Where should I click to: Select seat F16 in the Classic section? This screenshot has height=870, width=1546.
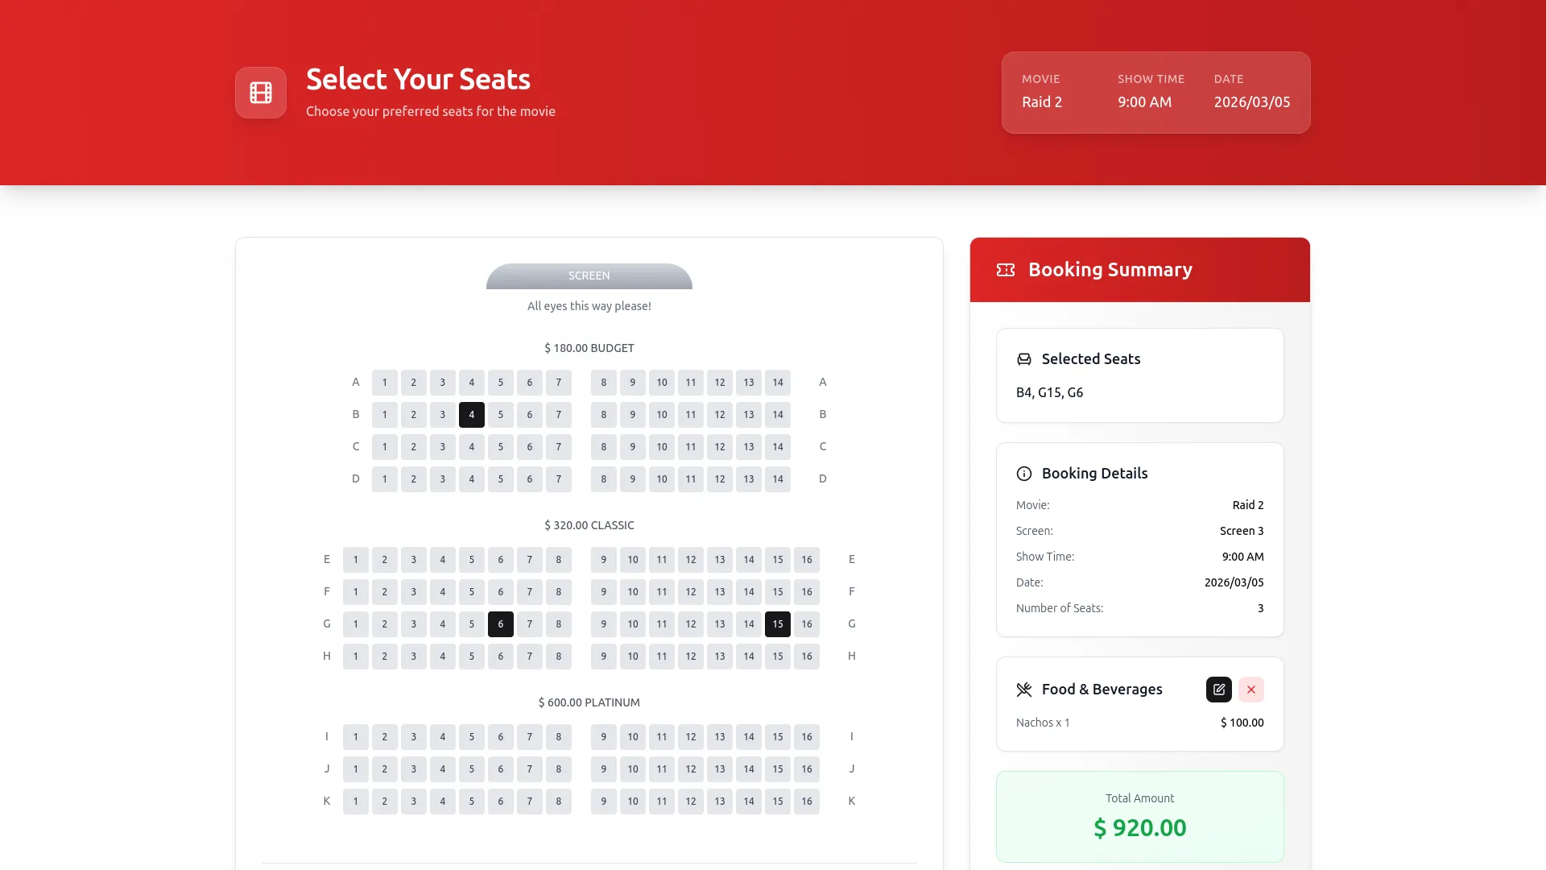click(x=807, y=591)
